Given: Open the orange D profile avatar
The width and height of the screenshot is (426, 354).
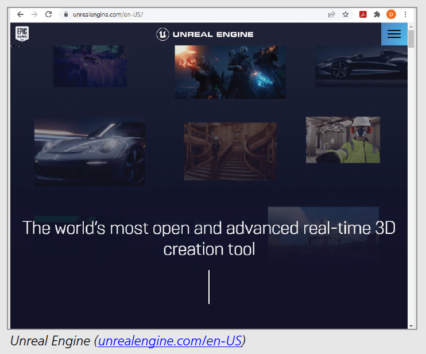Looking at the screenshot, I should point(391,14).
